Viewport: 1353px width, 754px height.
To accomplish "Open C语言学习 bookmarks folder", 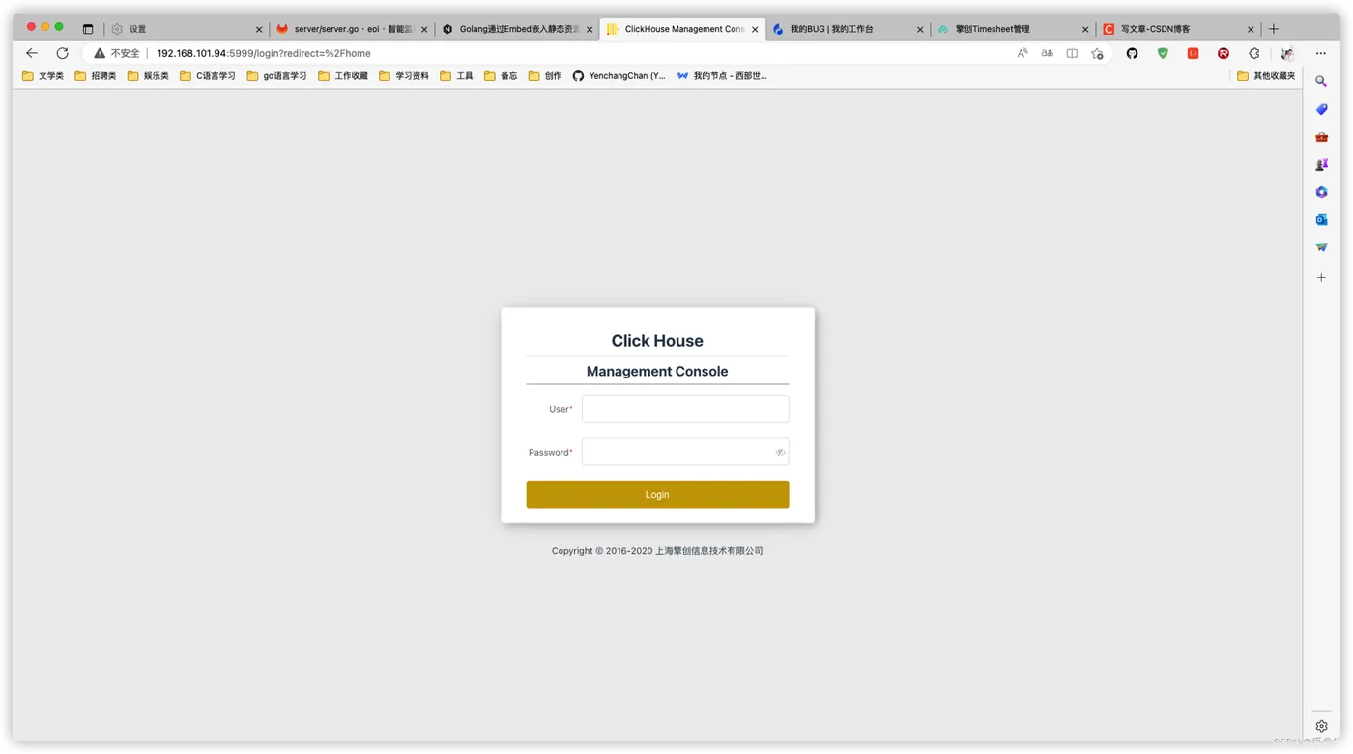I will (x=208, y=75).
